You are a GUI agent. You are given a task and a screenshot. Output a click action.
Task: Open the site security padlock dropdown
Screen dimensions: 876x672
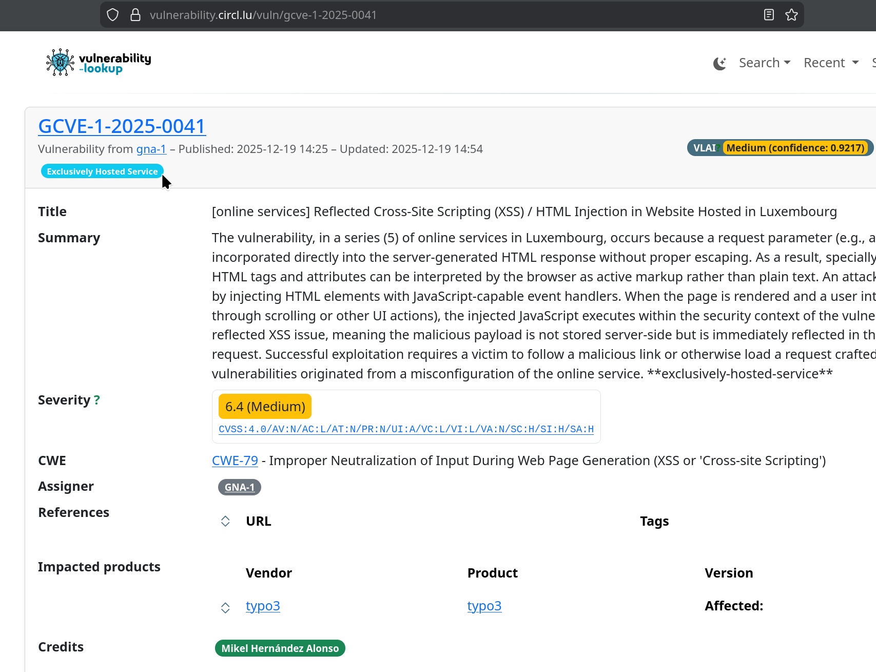135,15
